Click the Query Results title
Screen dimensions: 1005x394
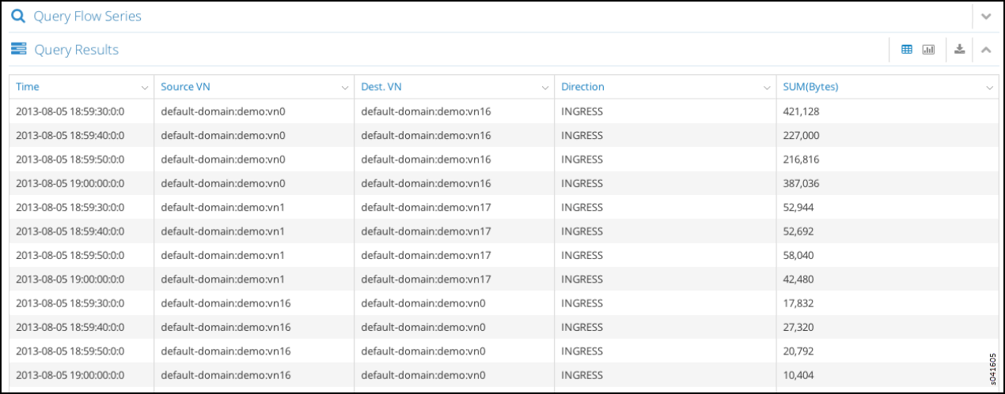(76, 50)
